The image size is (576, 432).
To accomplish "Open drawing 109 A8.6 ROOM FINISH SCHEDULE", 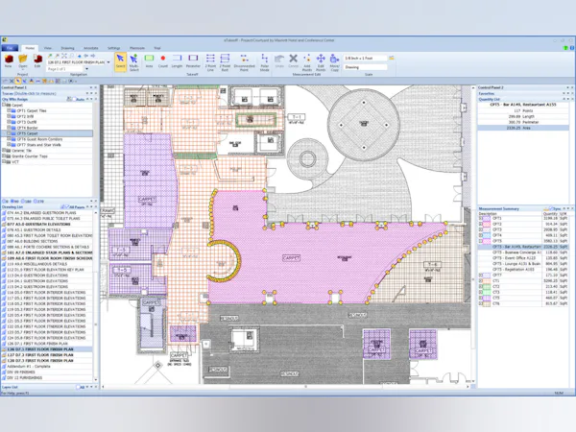I will [x=50, y=258].
